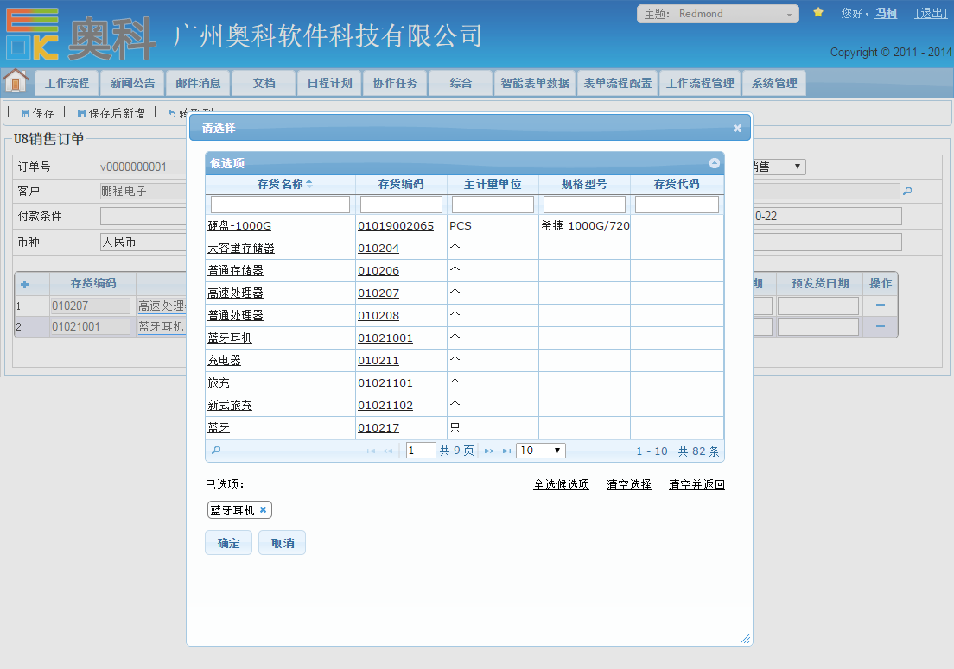Select 硬盘-1000G from candidate list
954x669 pixels.
239,226
